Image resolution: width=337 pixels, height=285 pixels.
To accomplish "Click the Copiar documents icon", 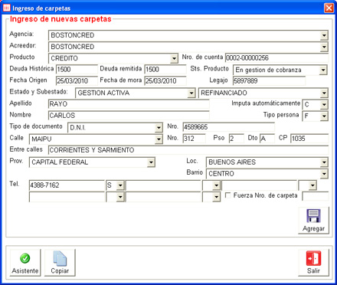I will coord(60,259).
